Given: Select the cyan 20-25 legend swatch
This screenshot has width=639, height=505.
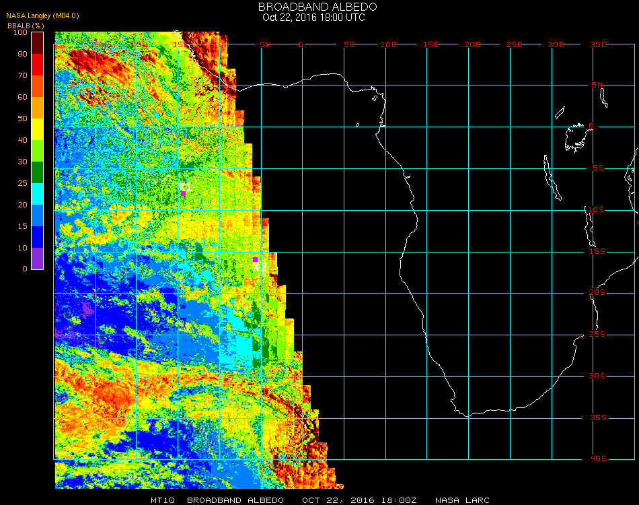Looking at the screenshot, I should (38, 194).
